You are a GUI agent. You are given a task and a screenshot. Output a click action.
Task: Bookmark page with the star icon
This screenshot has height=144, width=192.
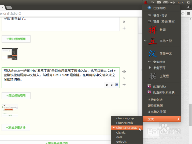coord(183,13)
